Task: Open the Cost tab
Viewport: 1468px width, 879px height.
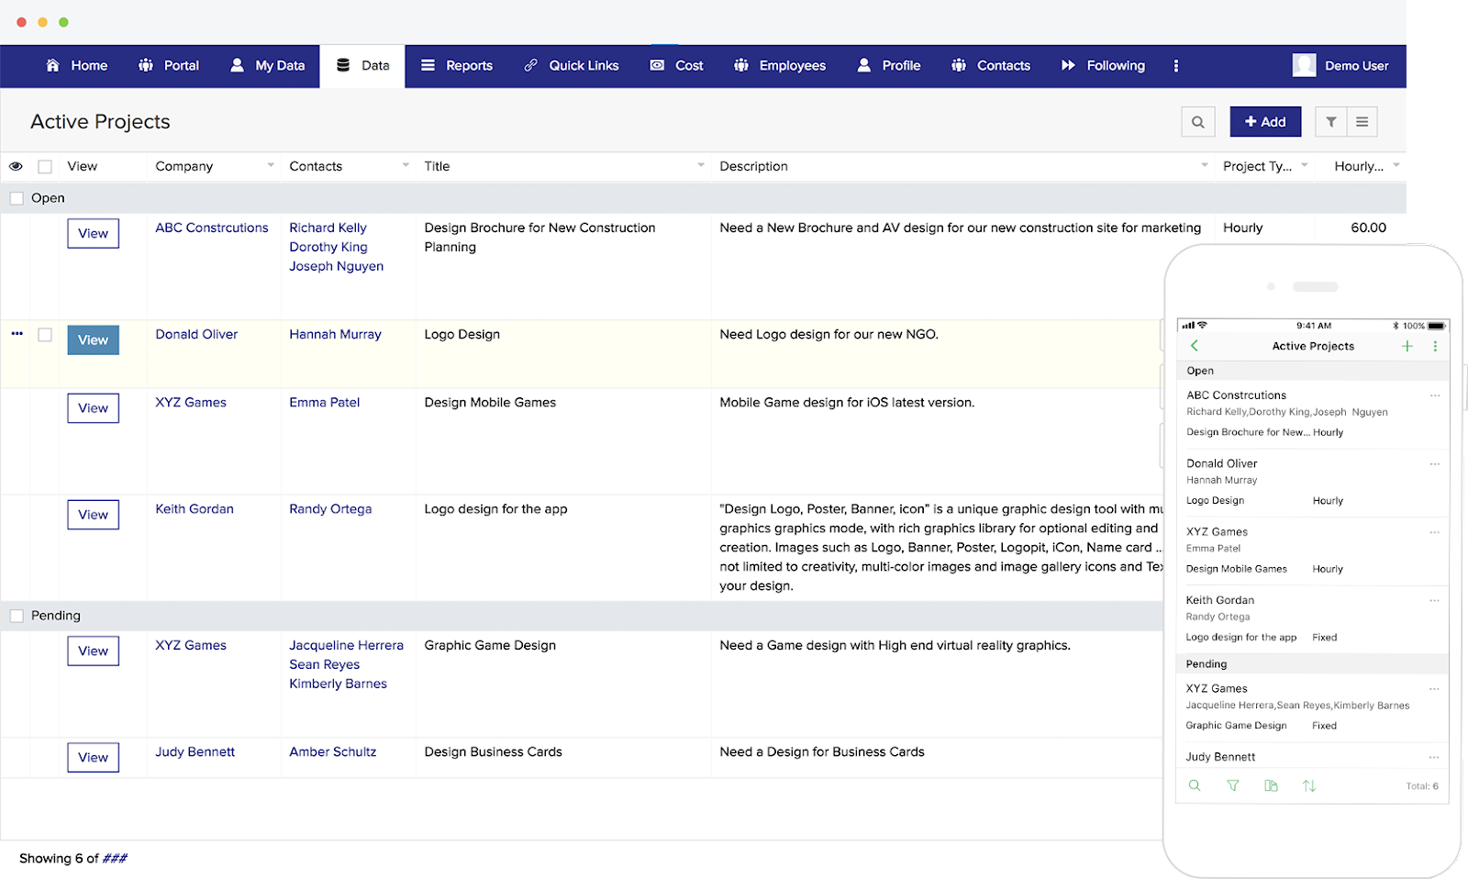Action: click(x=677, y=66)
